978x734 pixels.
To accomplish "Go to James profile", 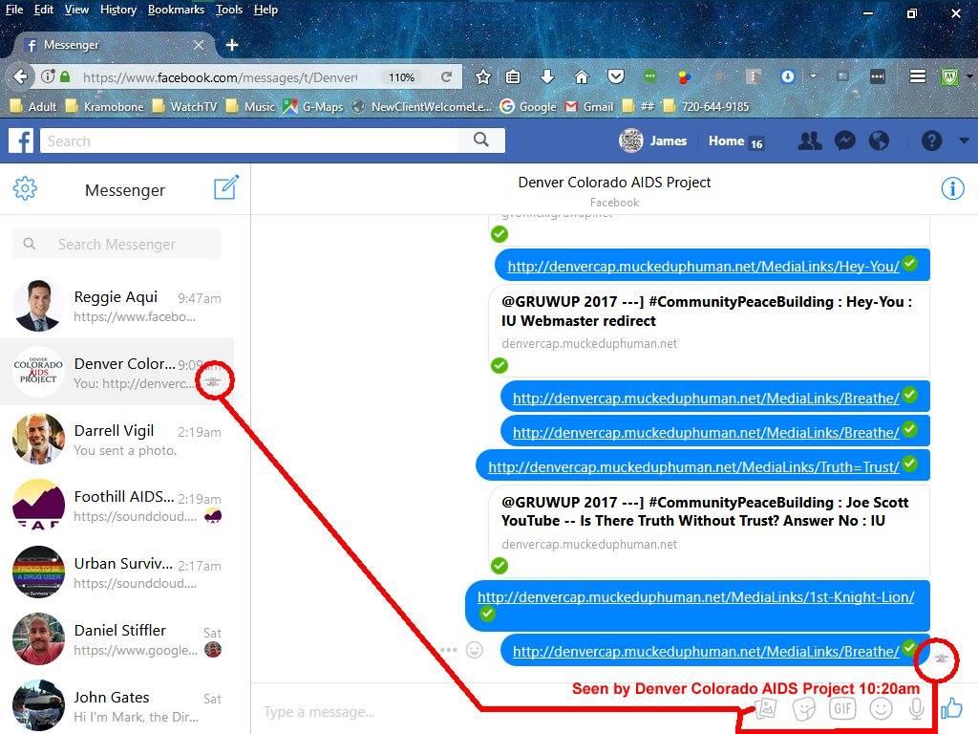I will (x=653, y=141).
